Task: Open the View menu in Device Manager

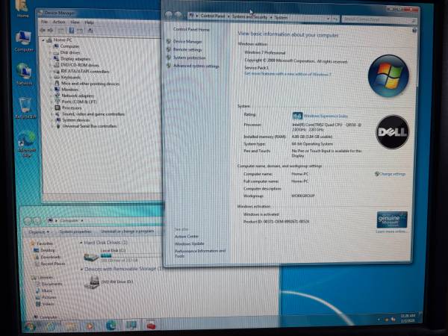Action: pyautogui.click(x=74, y=22)
